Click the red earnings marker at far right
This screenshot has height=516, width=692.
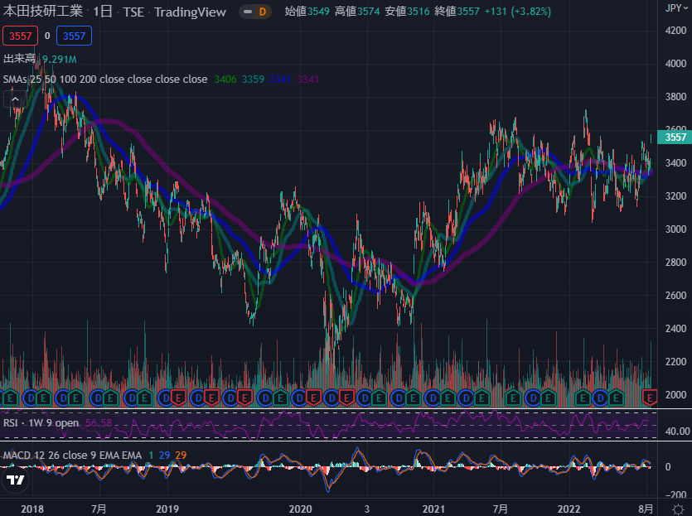[x=649, y=397]
